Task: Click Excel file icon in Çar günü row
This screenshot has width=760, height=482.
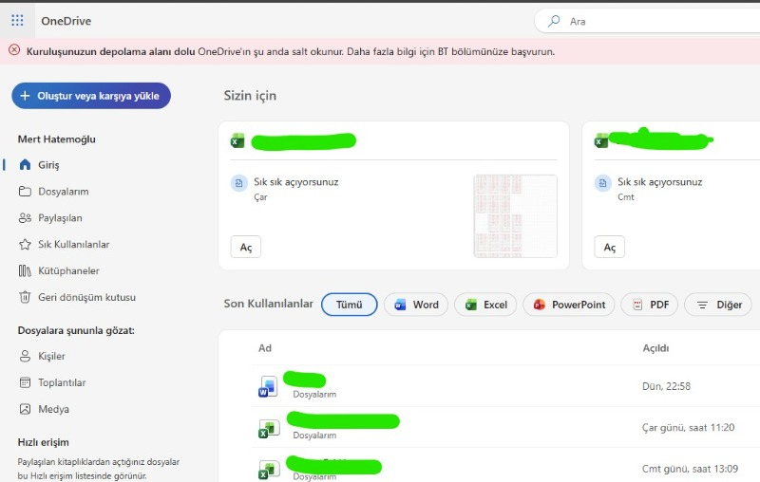Action: click(269, 429)
